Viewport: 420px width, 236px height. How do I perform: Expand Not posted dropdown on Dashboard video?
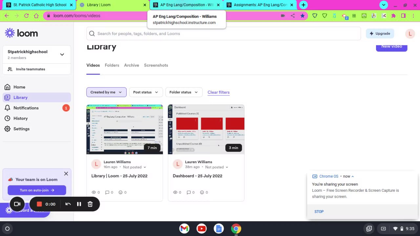(x=217, y=167)
